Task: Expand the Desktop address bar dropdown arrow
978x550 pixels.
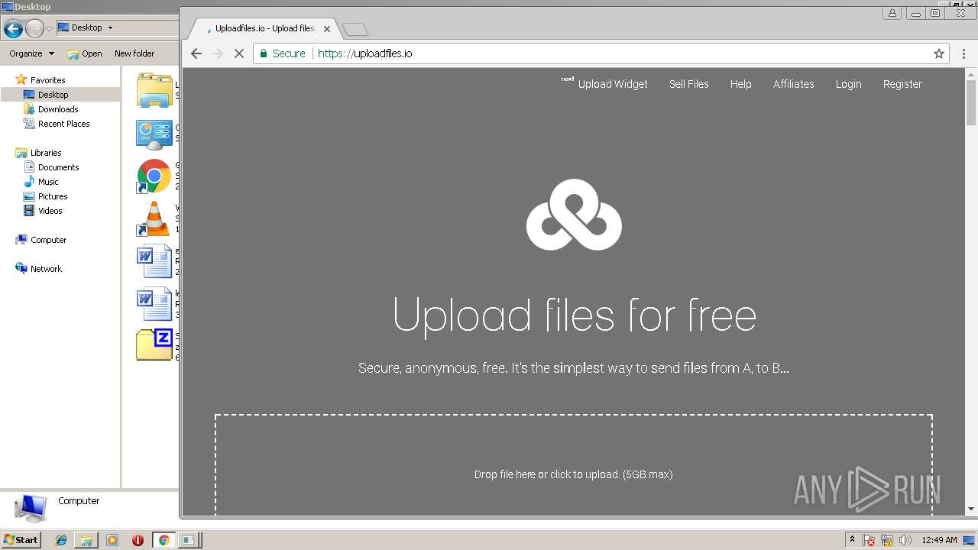Action: (110, 27)
